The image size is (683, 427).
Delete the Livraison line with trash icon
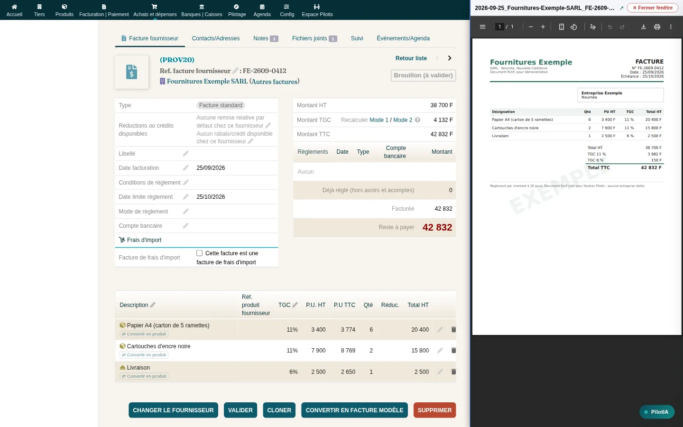(x=453, y=372)
